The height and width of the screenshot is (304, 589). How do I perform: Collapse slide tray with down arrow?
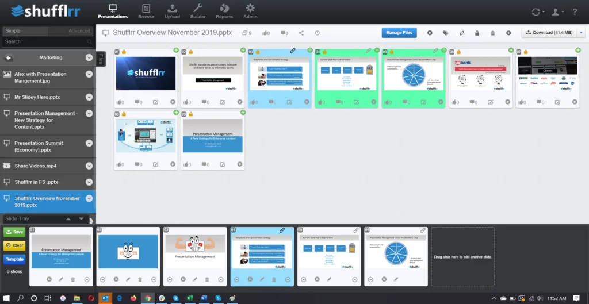coord(81,218)
